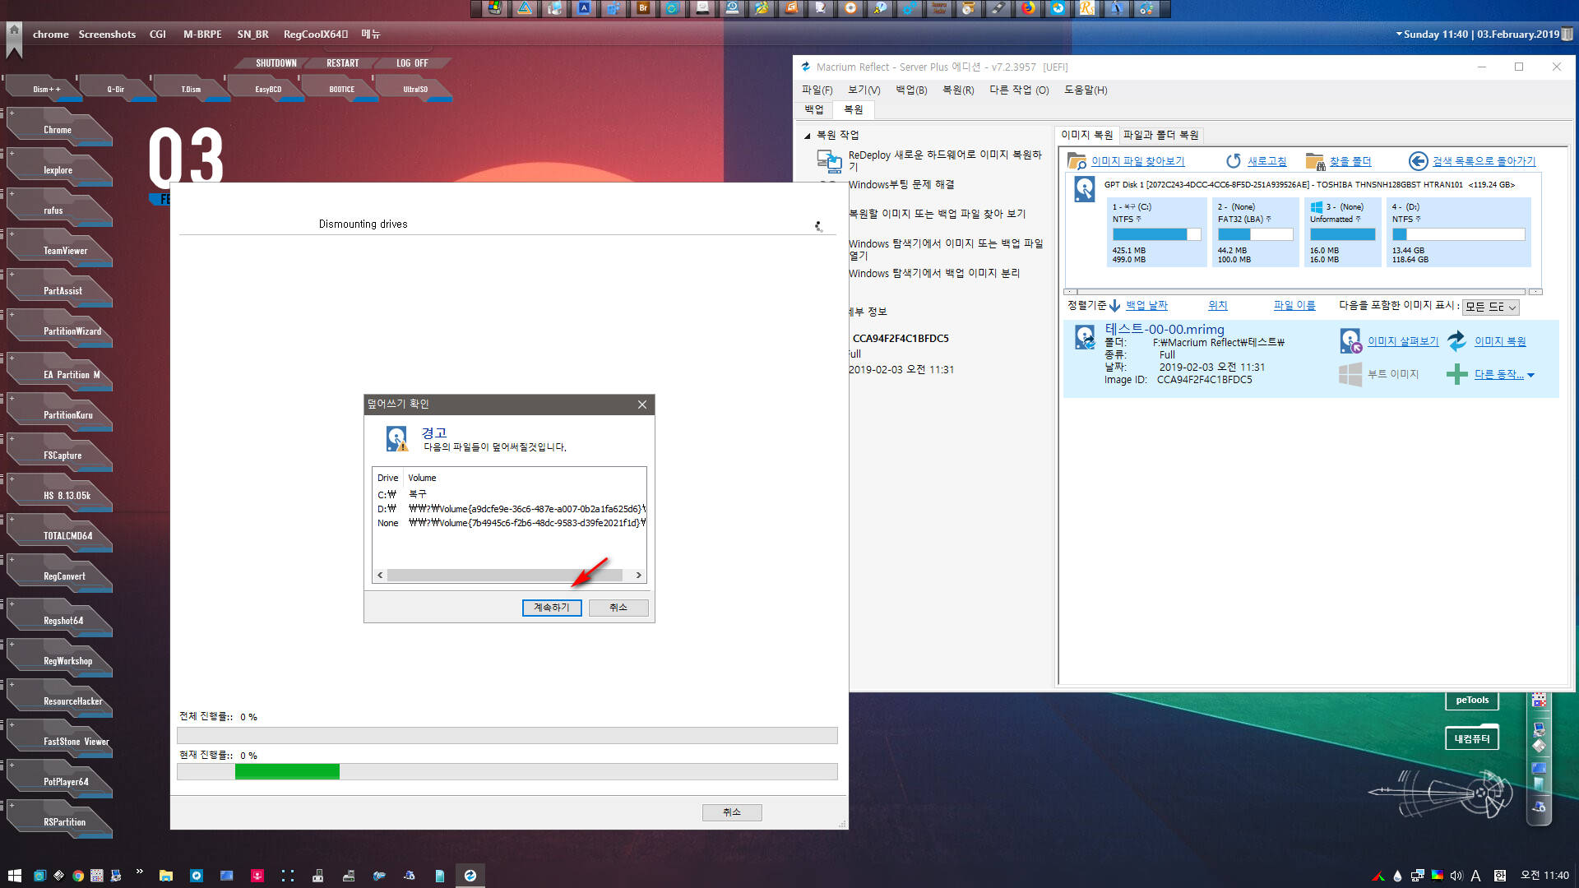Click 이미지 살펴보기 link

[1403, 341]
